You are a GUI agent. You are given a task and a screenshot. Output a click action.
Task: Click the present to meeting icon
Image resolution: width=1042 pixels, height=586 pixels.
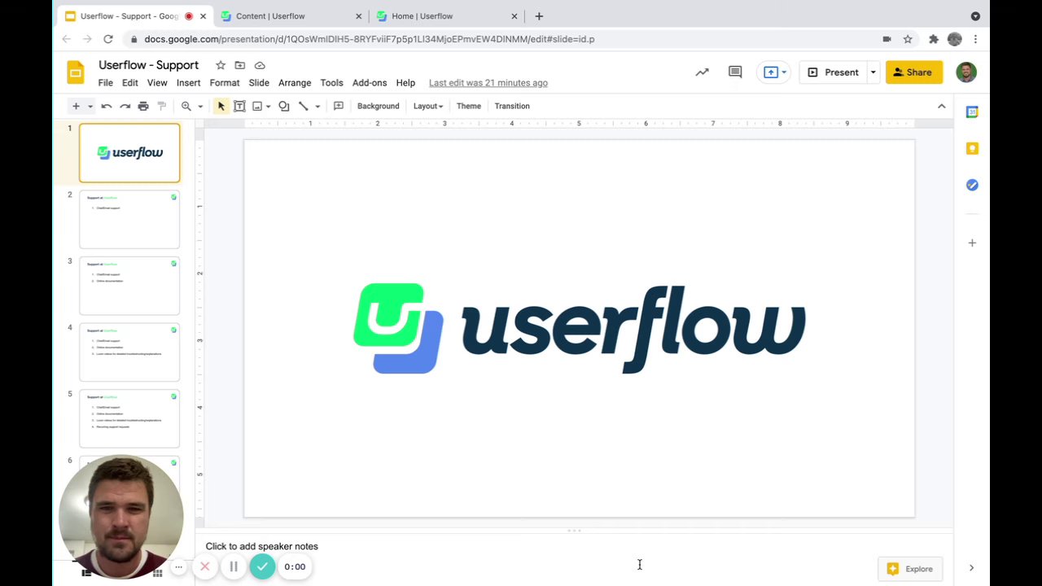[x=770, y=72]
